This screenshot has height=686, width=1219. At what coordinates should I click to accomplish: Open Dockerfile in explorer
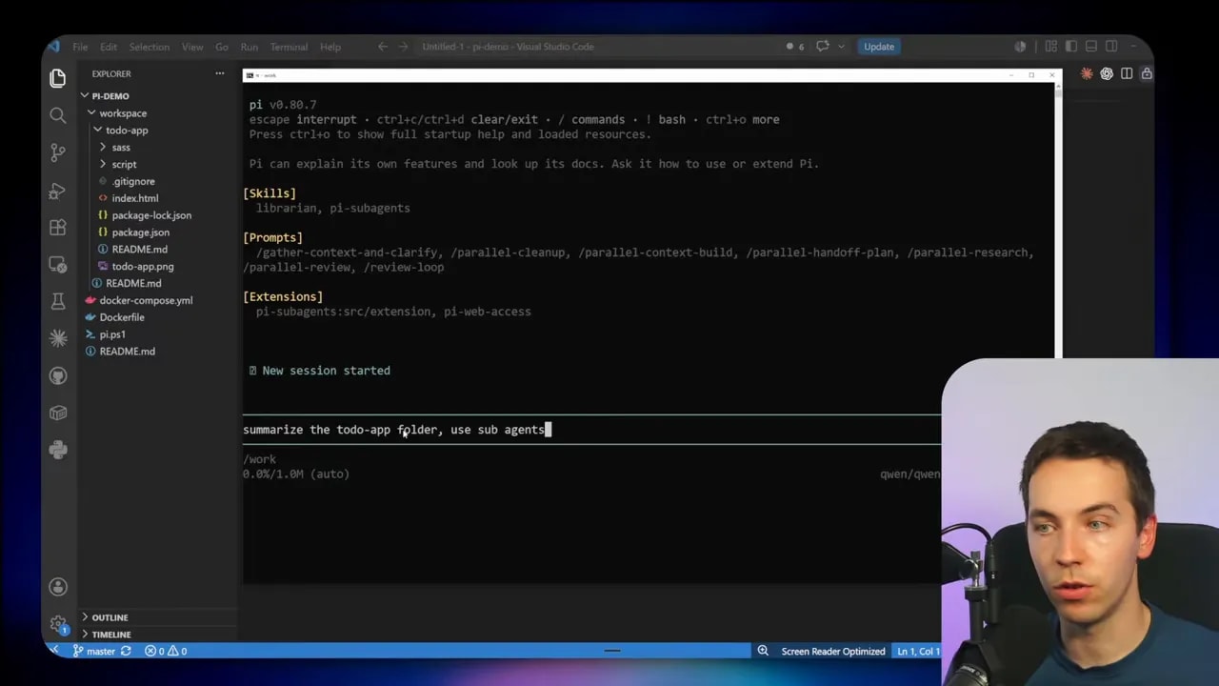pos(122,317)
